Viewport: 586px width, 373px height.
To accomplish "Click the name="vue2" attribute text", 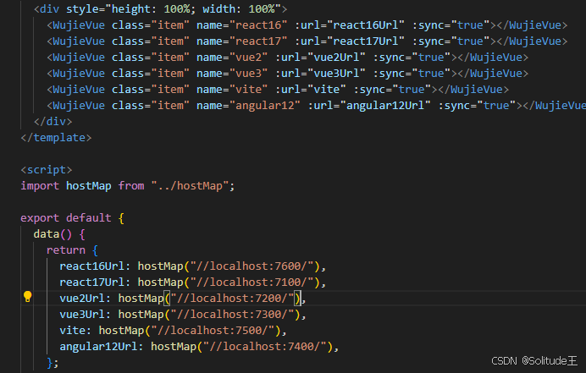I will pos(232,58).
